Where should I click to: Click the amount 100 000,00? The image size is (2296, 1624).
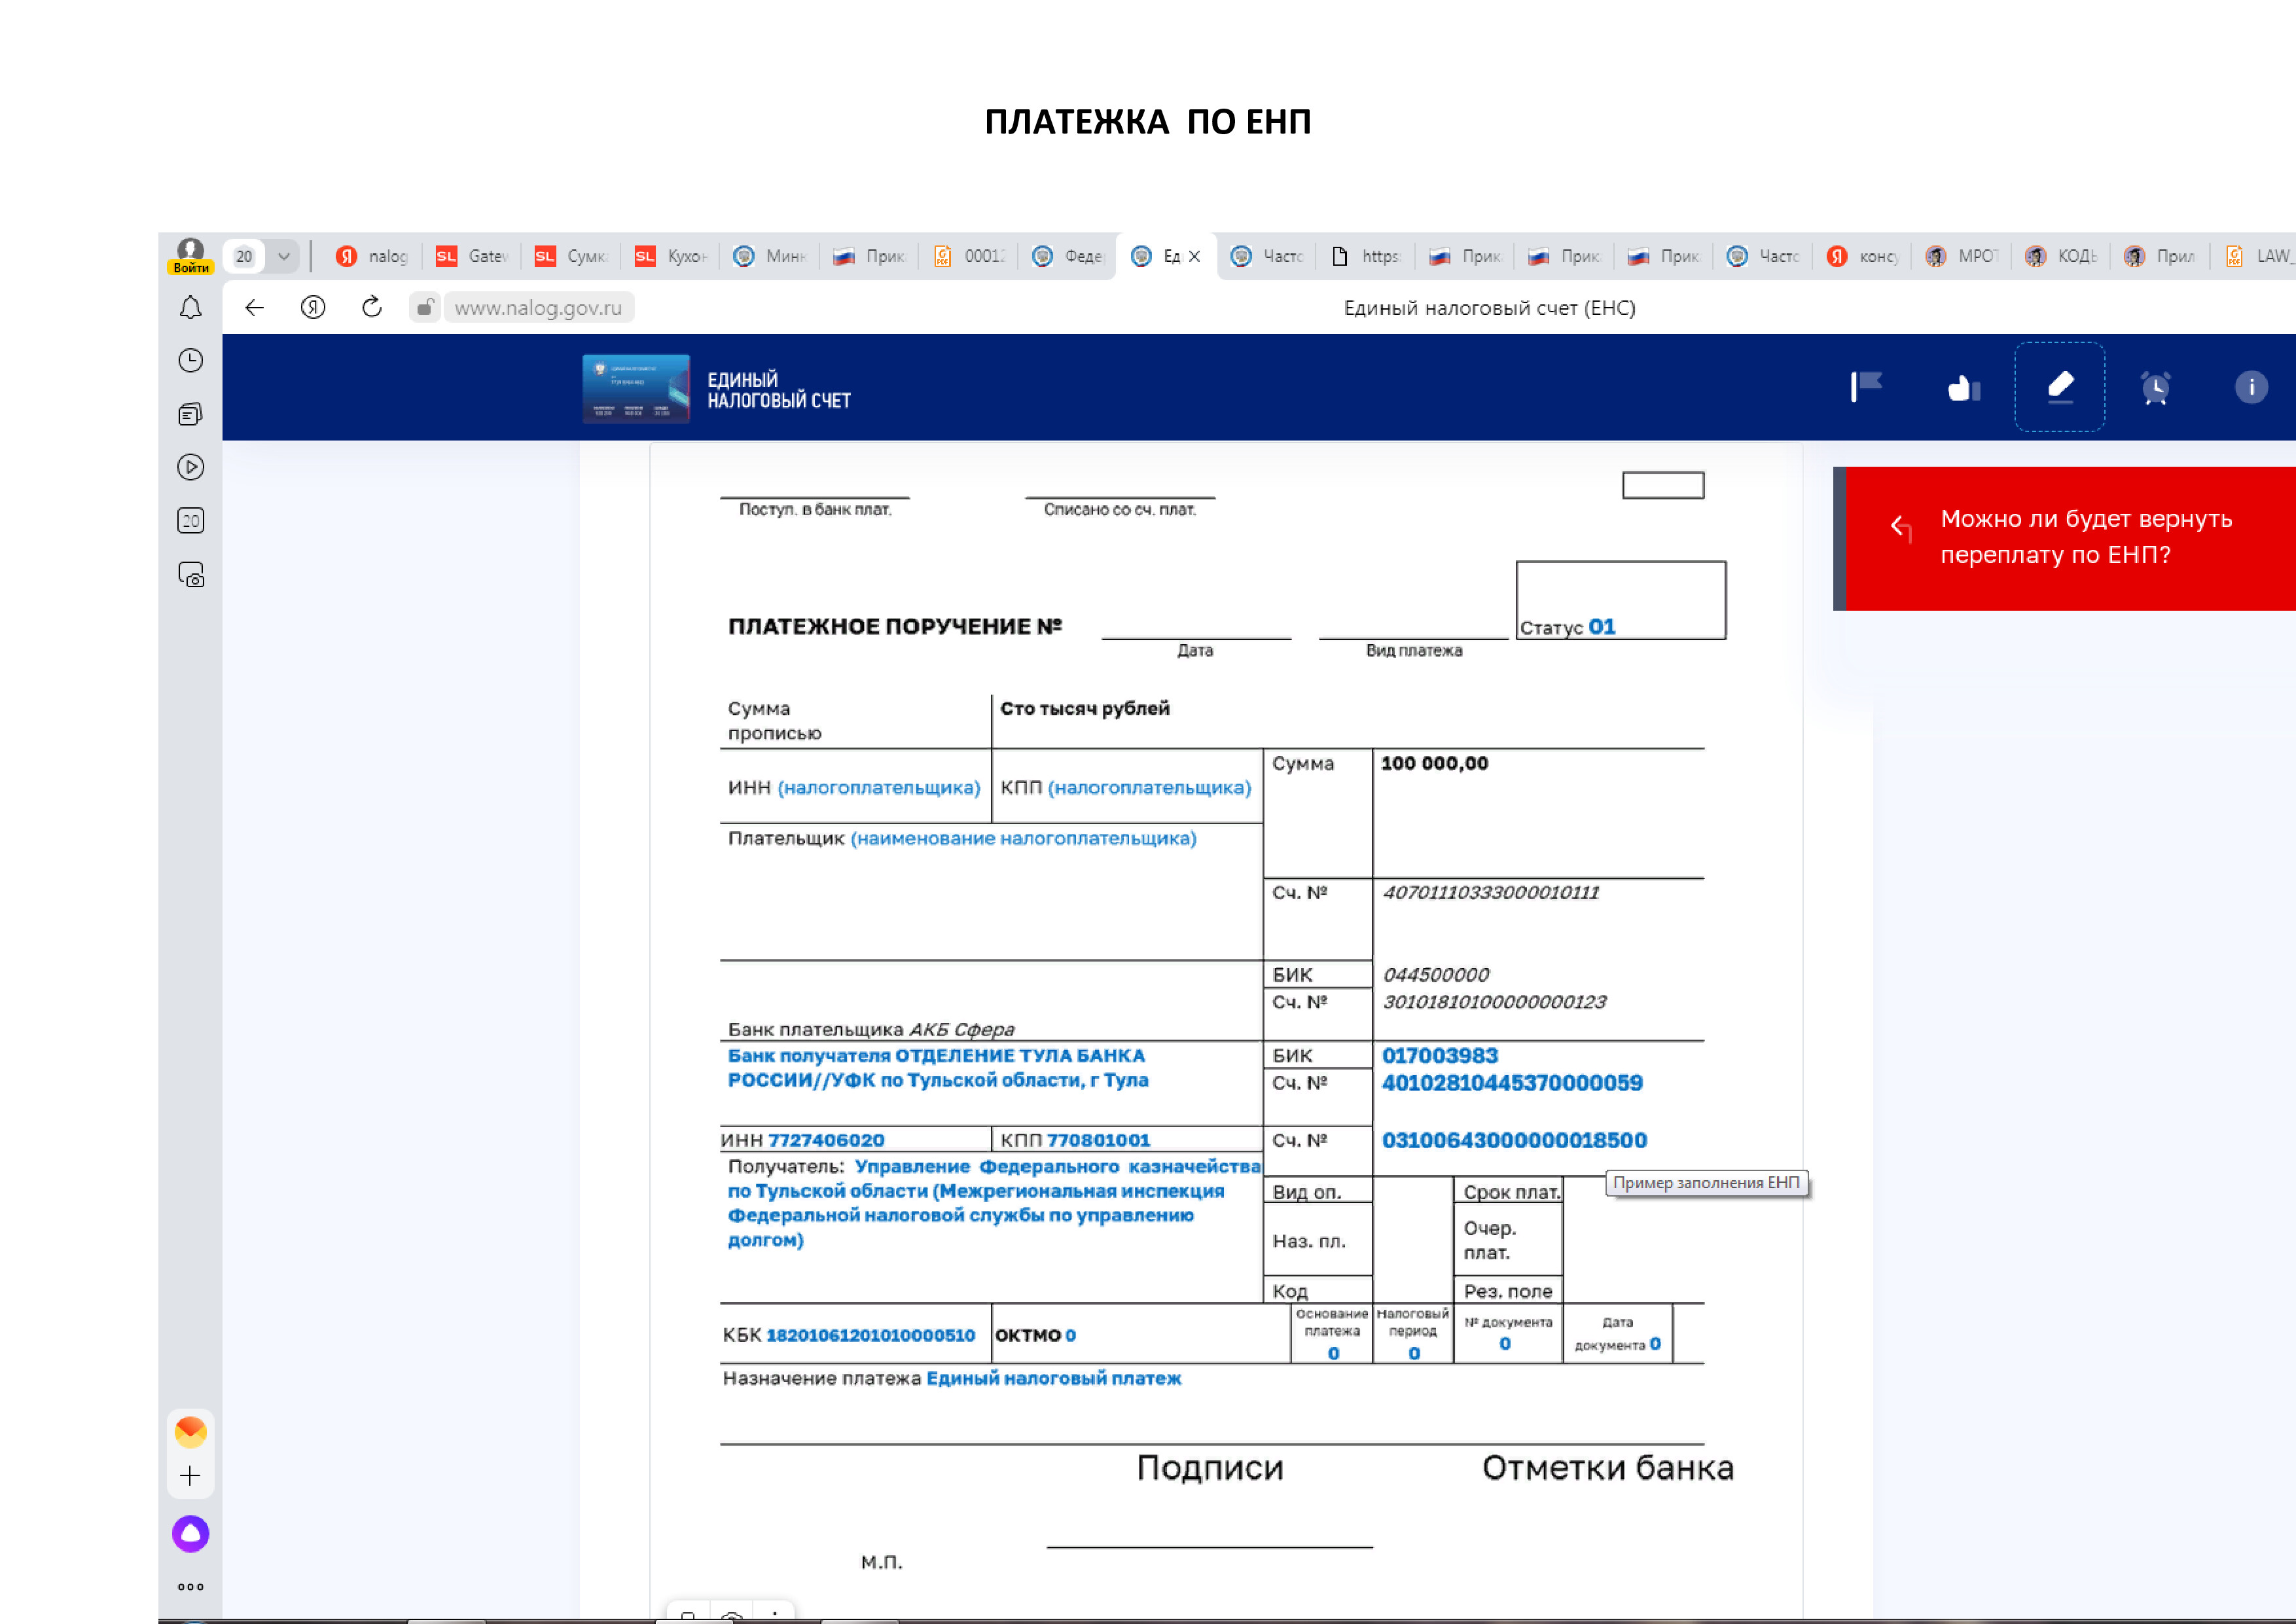(1434, 763)
